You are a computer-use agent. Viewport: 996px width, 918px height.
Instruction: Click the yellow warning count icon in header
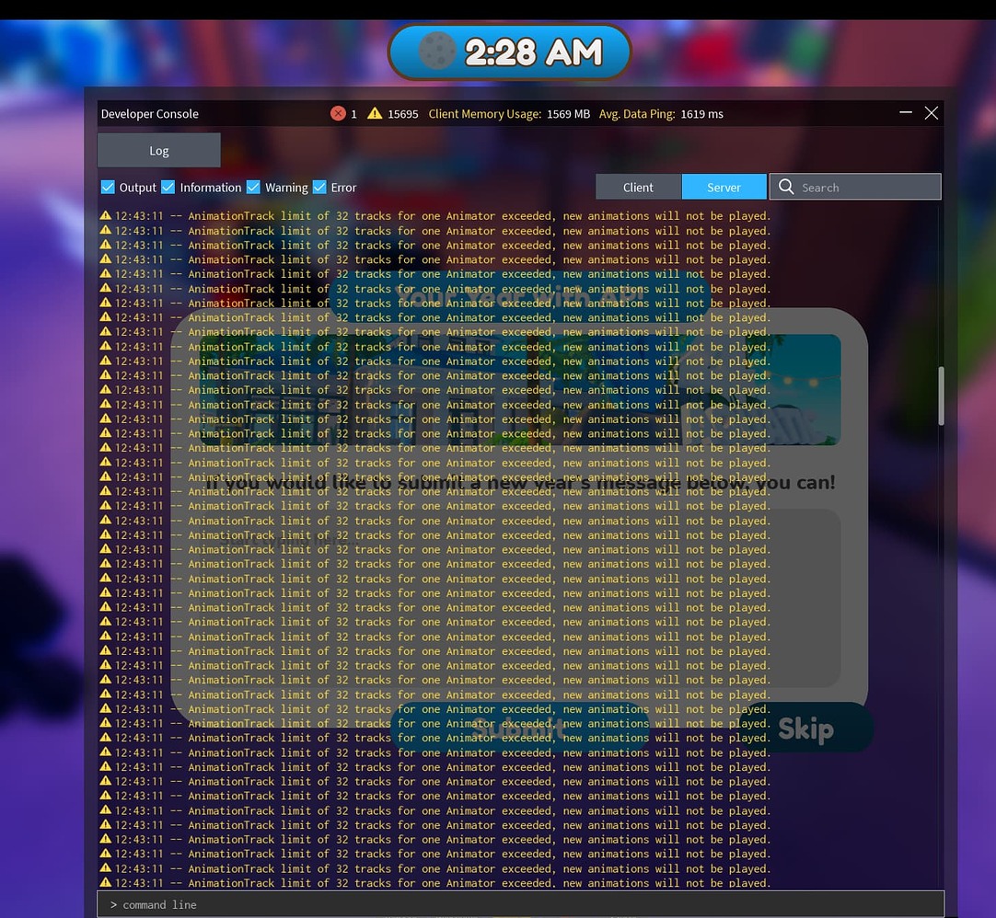(375, 114)
